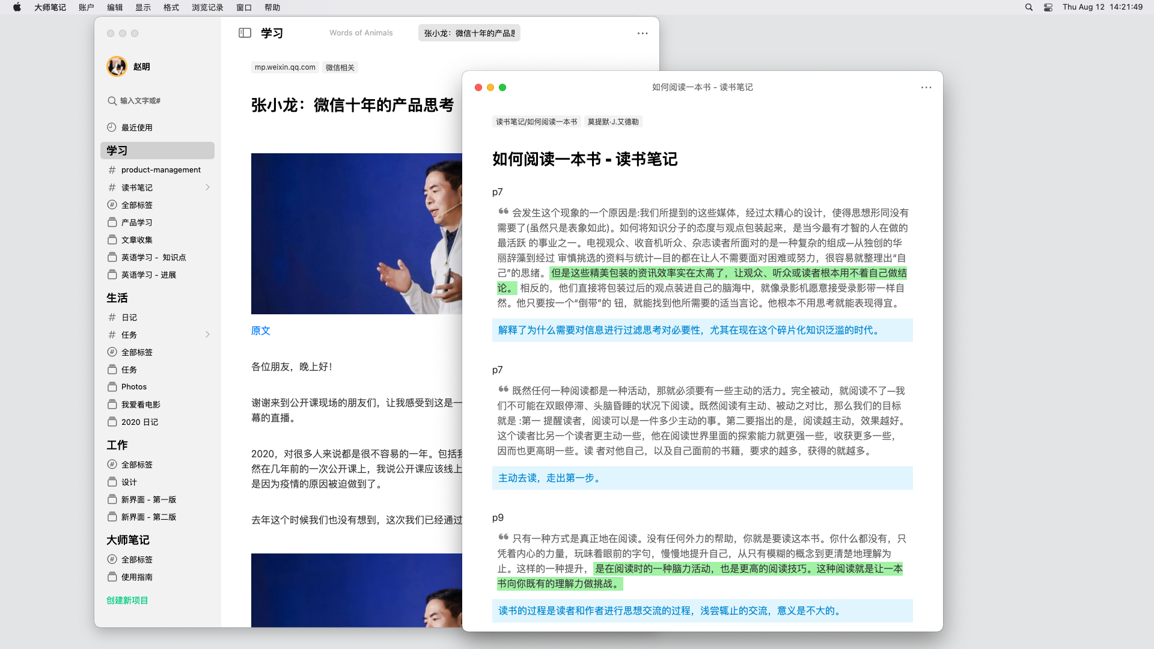Open the more options ellipsis in 学习 window

click(x=643, y=34)
